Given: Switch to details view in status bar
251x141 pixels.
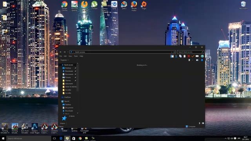Looking at the screenshot, I should tap(200, 123).
